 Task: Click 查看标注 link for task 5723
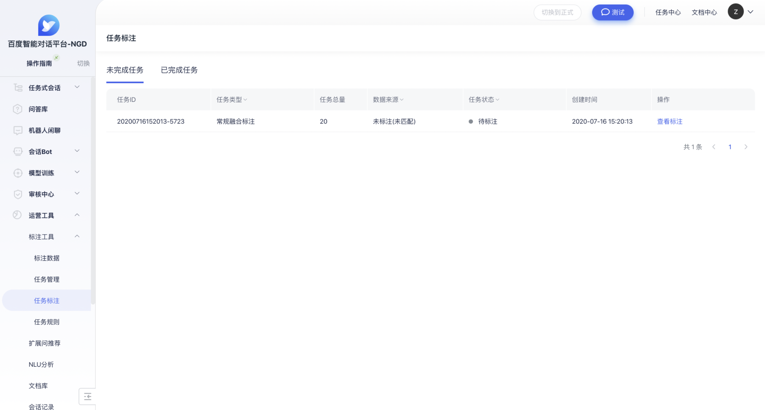tap(670, 121)
